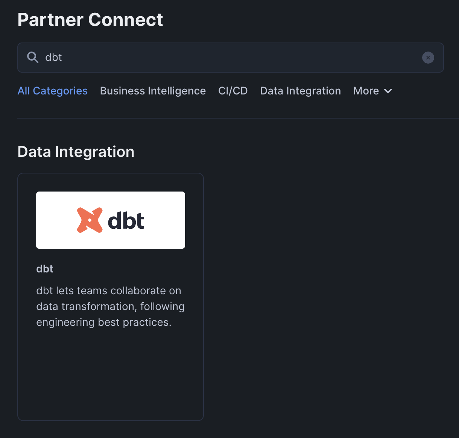Click the orange dbt logo icon
Image resolution: width=459 pixels, height=438 pixels.
tap(89, 220)
